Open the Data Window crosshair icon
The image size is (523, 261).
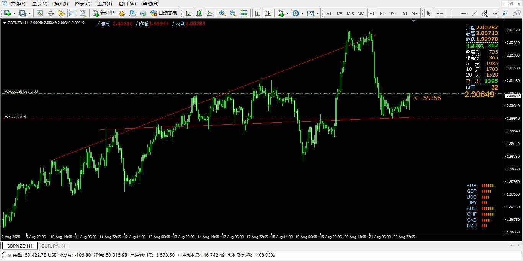(50, 13)
